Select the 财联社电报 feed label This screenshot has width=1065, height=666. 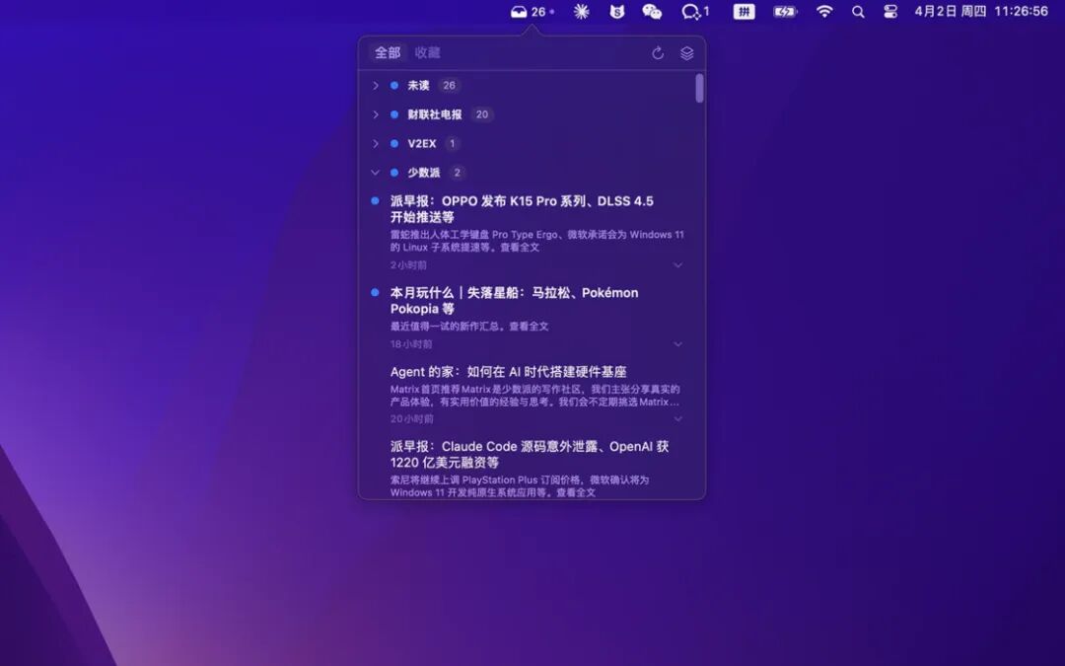[x=435, y=114]
